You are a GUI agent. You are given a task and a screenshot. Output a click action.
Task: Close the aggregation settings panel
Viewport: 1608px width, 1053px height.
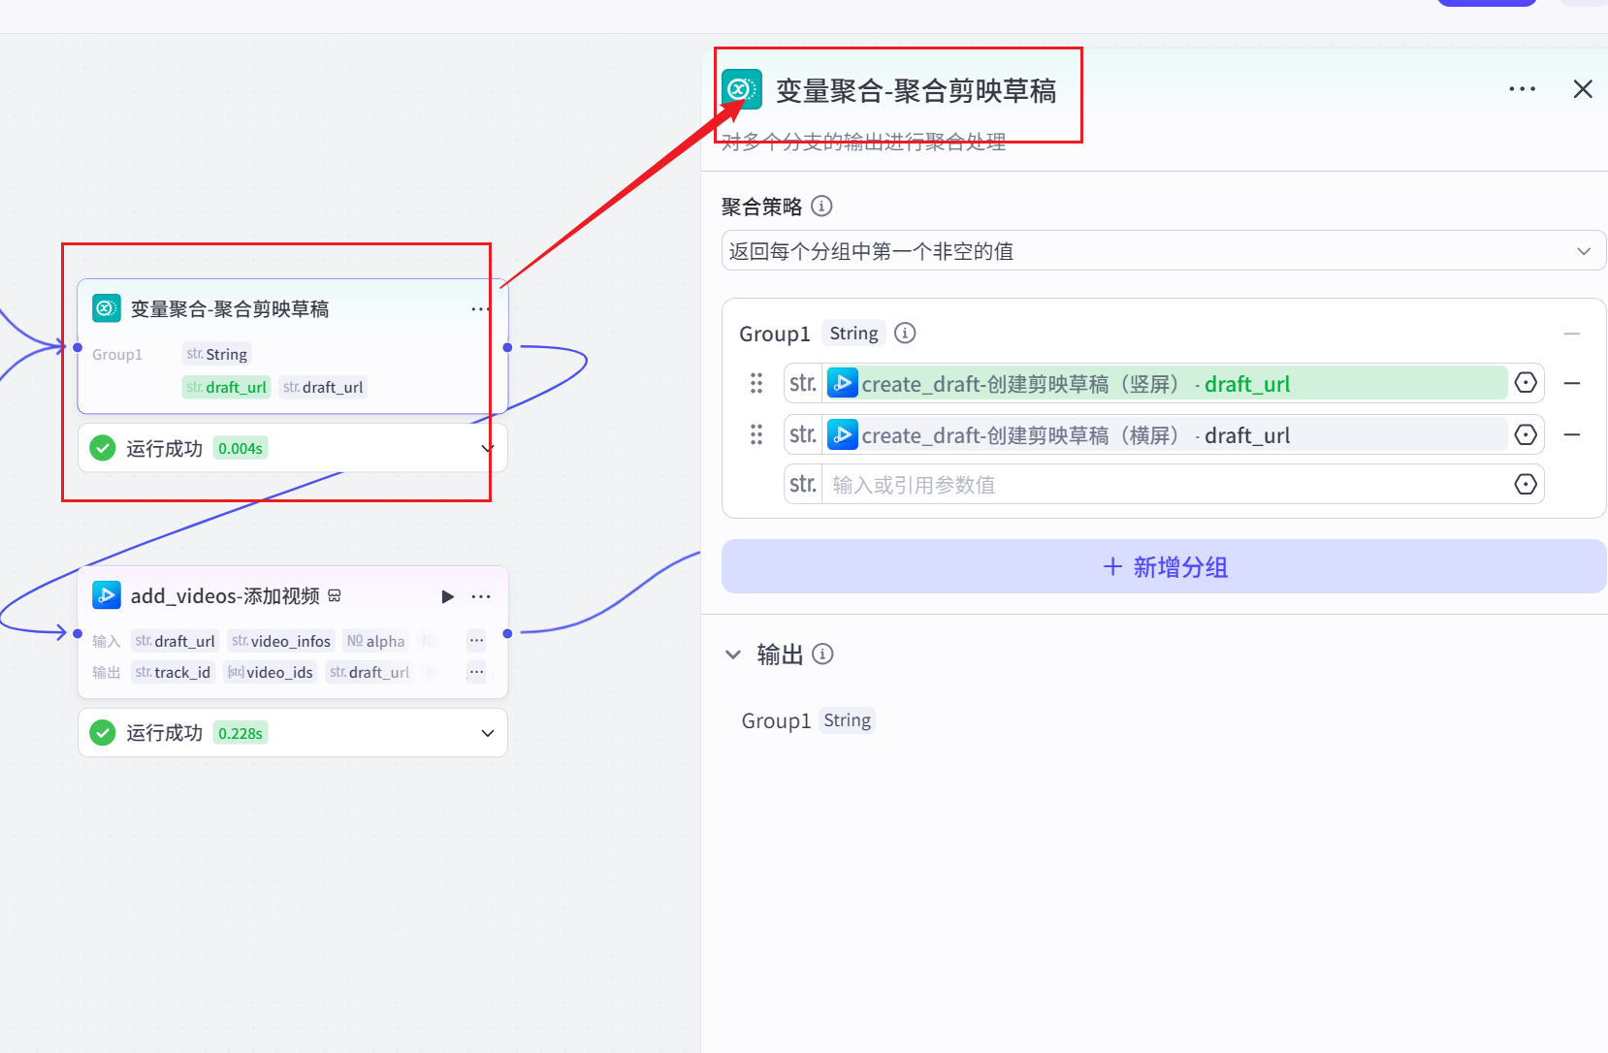(1583, 88)
